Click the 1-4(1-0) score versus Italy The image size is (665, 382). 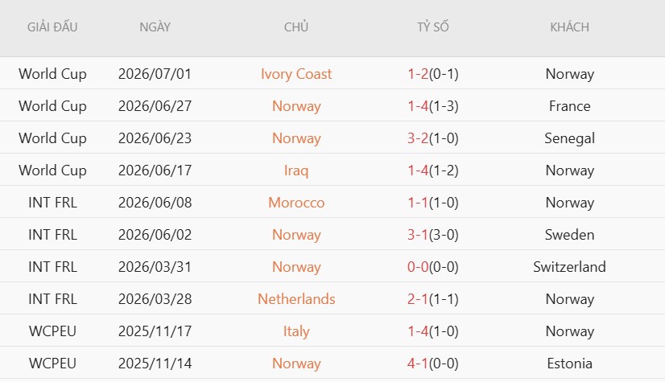pyautogui.click(x=432, y=331)
